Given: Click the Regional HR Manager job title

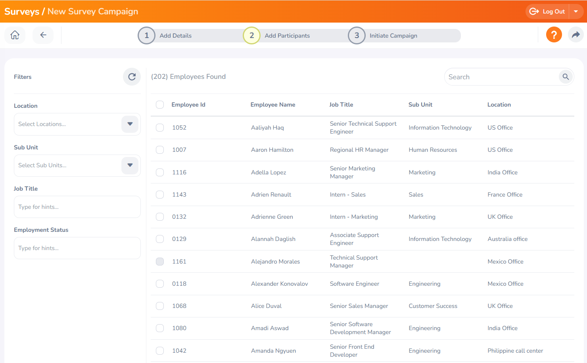Looking at the screenshot, I should coord(359,150).
